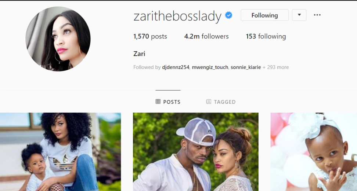Click the Following button
Image resolution: width=357 pixels, height=191 pixels.
click(x=264, y=15)
